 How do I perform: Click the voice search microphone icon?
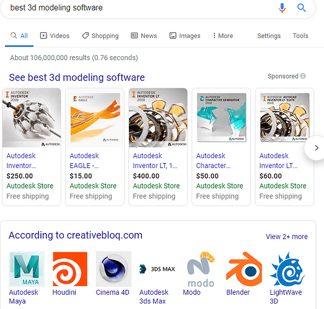tap(282, 8)
